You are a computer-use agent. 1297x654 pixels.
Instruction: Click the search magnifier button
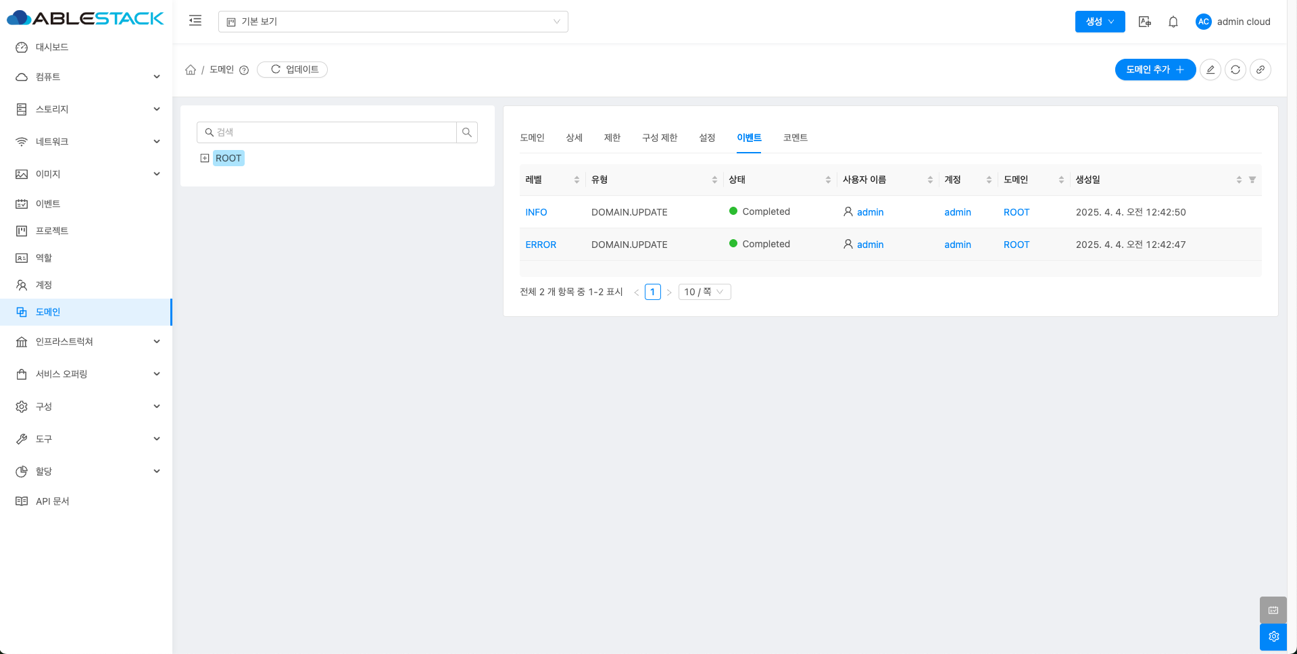click(x=467, y=132)
